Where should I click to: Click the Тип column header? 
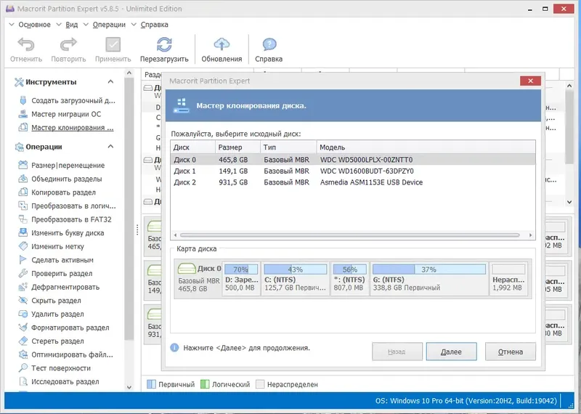288,147
